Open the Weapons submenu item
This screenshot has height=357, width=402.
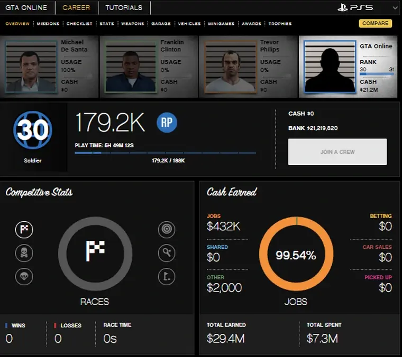point(132,24)
